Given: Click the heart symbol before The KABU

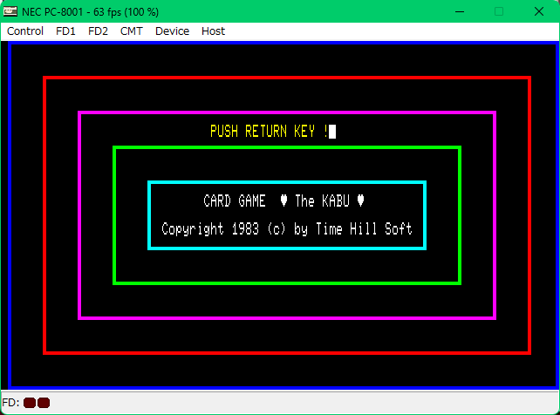Looking at the screenshot, I should point(283,201).
